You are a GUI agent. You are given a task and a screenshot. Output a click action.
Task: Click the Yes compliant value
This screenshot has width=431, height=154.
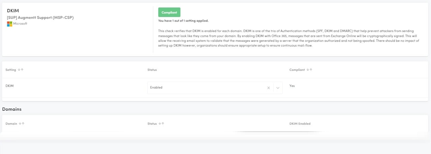click(x=292, y=86)
